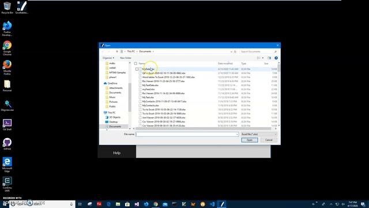Select the Music folder in sidebar

coord(112,97)
